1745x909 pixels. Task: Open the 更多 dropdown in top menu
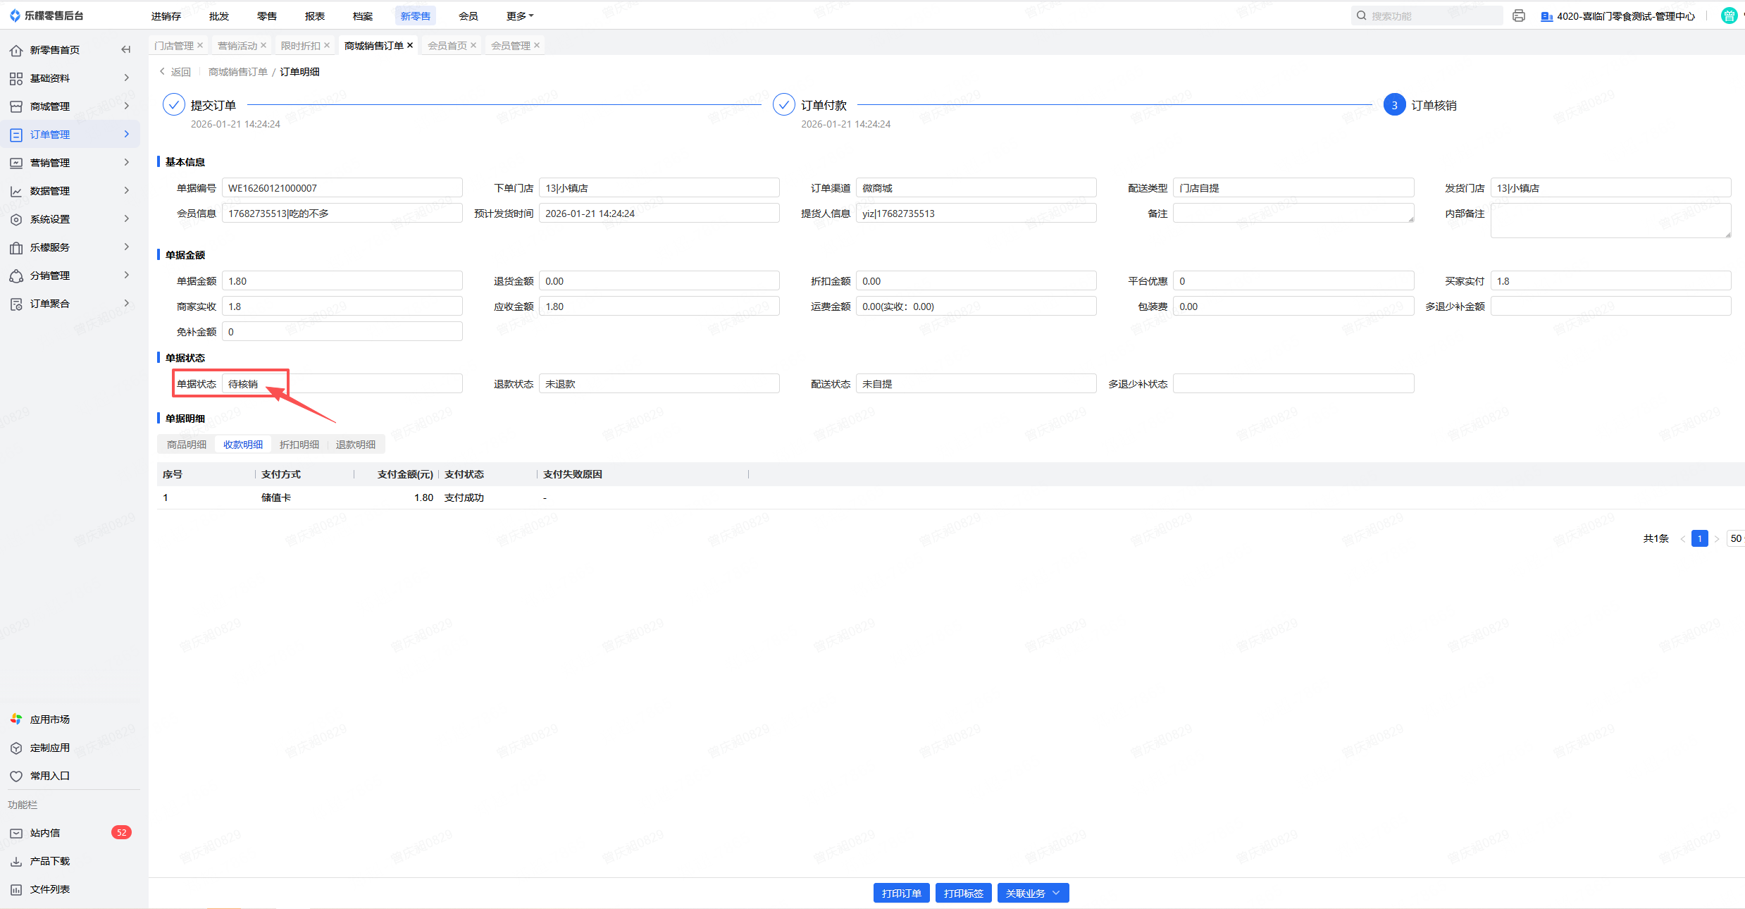click(519, 16)
